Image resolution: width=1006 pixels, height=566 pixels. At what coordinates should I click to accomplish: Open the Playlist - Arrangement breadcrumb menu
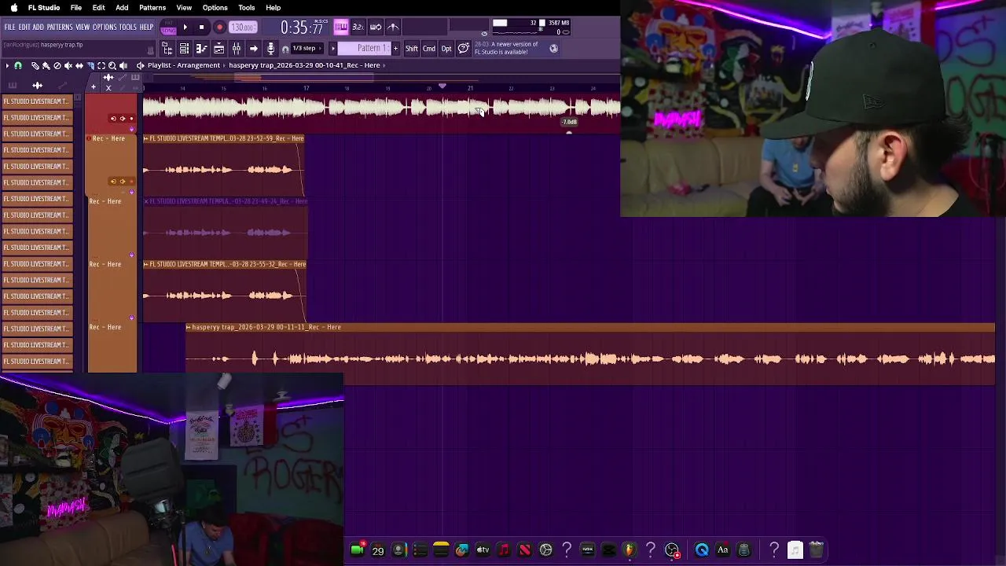(x=183, y=66)
